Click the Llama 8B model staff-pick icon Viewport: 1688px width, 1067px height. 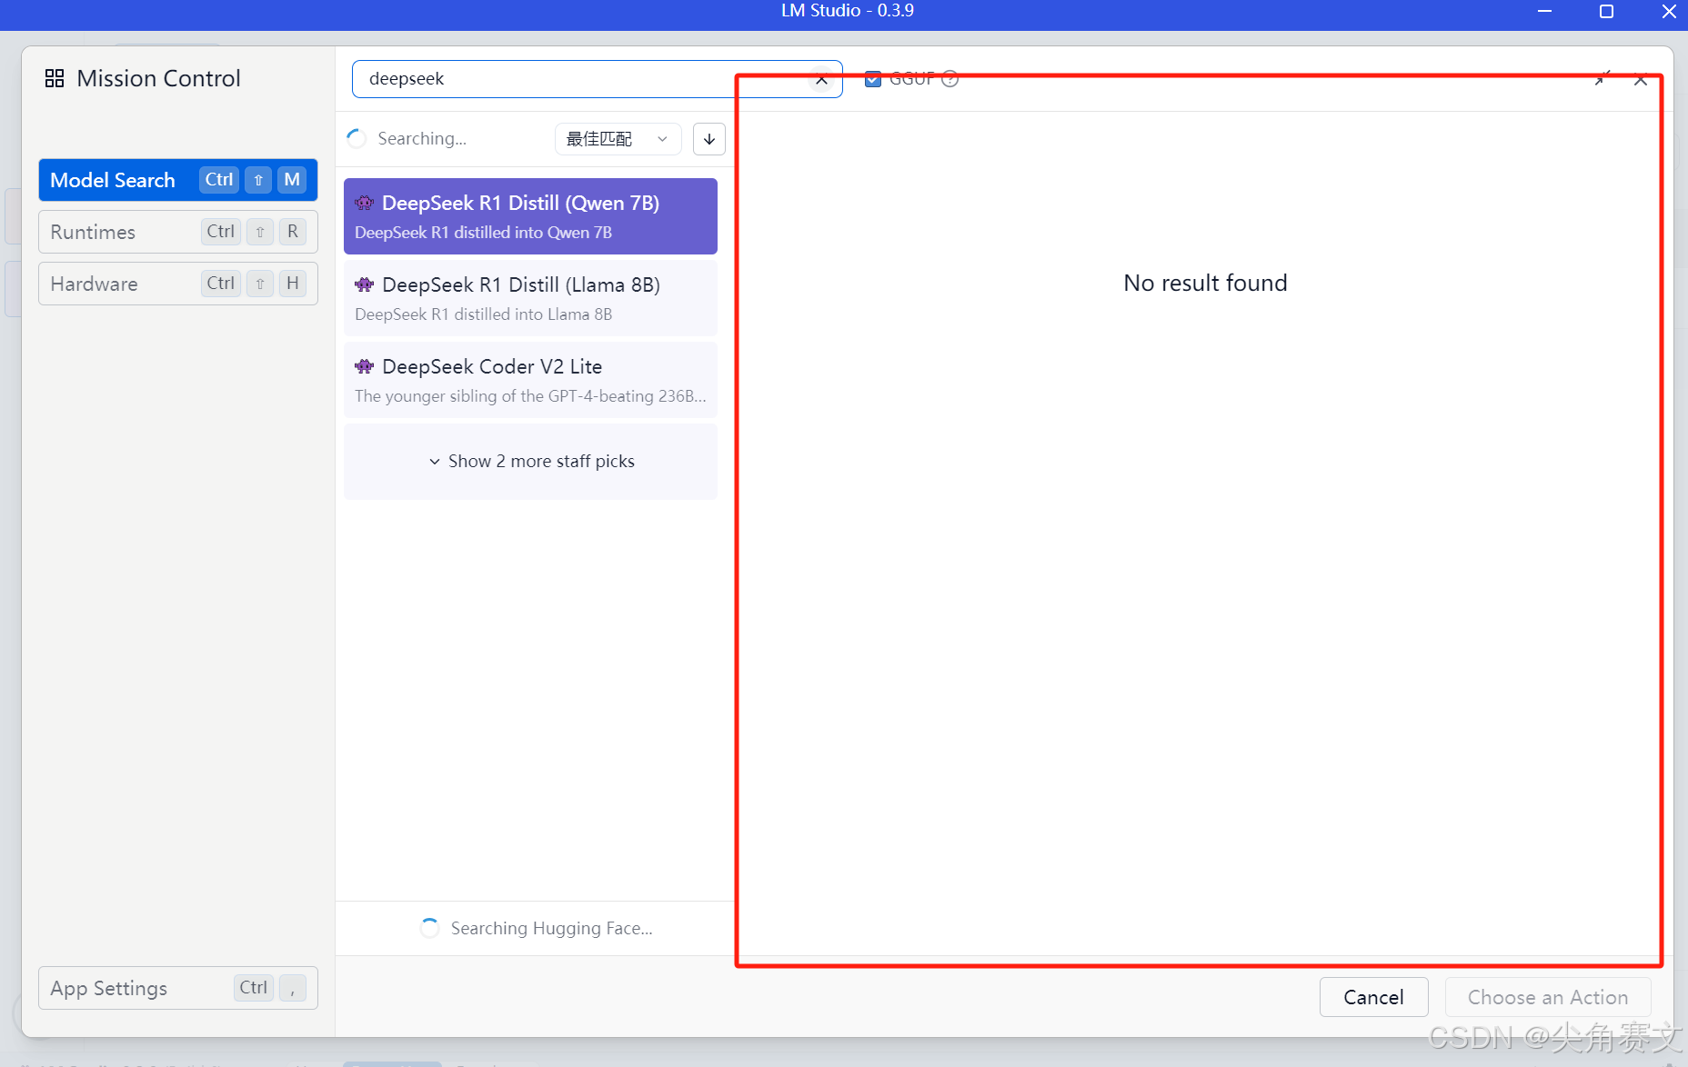click(365, 284)
